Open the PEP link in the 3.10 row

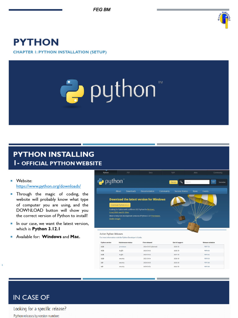pos(207,259)
